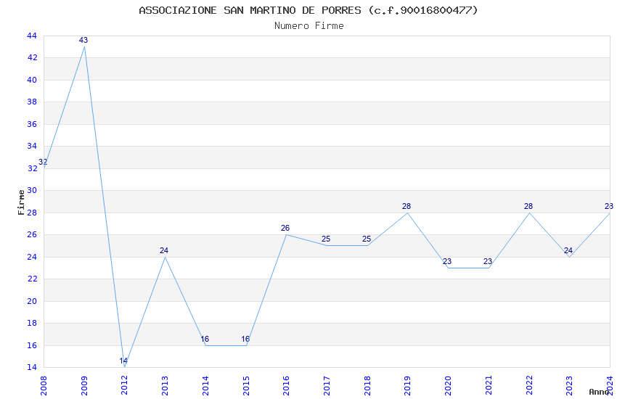The width and height of the screenshot is (617, 399).
Task: Click the 2013 data point labeled 24
Action: click(164, 250)
